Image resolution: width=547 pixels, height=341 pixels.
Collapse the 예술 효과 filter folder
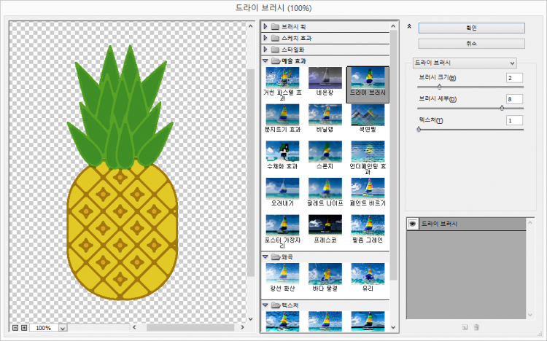pyautogui.click(x=266, y=61)
